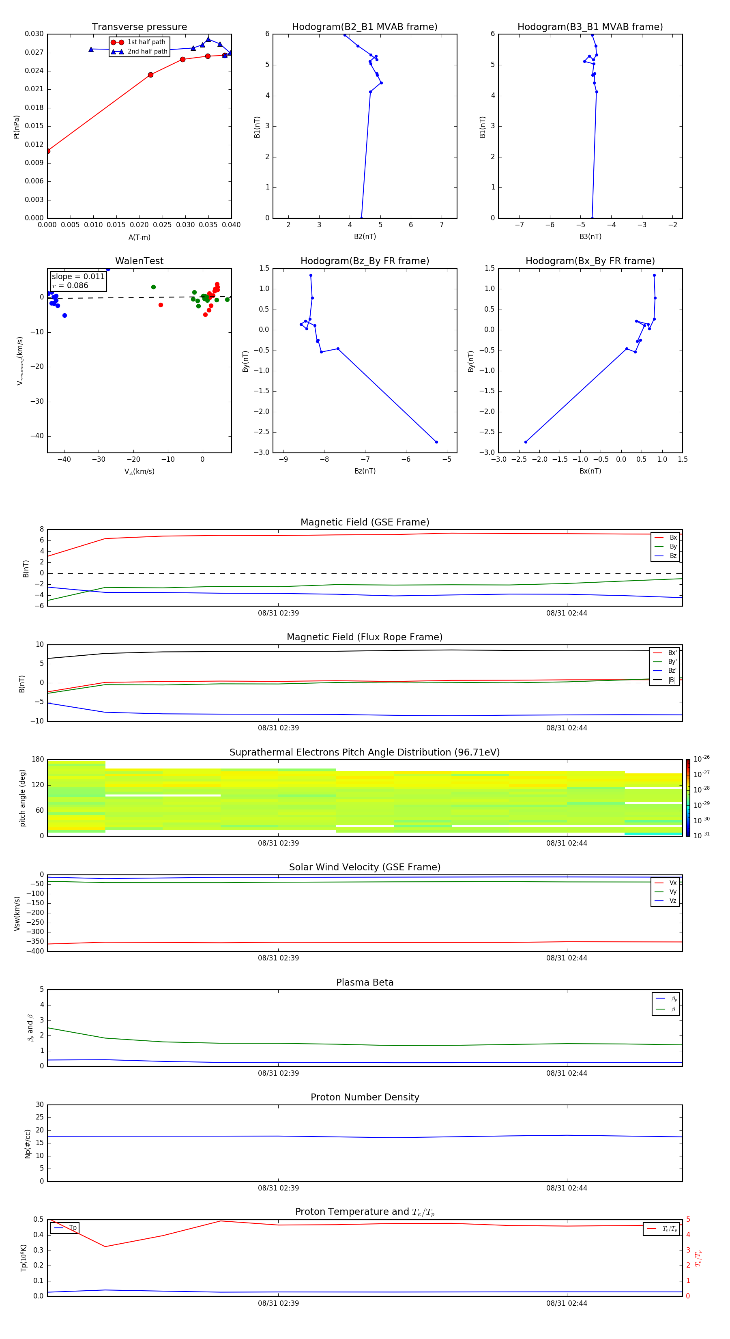
Task: Click the 'Bx(nT)' x-axis label
Action: [590, 471]
